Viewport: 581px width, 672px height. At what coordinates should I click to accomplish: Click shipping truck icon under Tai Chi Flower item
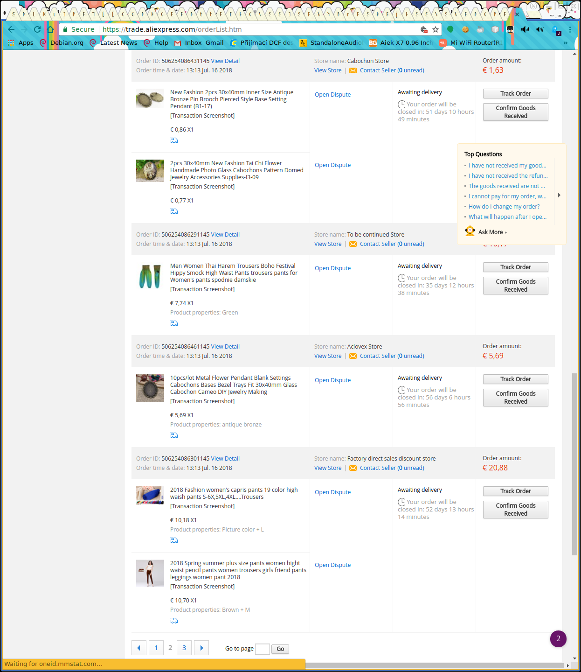pyautogui.click(x=174, y=211)
